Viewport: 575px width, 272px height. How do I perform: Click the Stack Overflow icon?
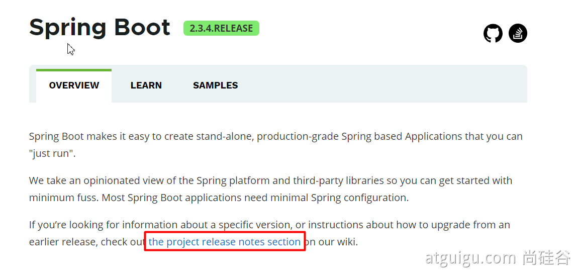[x=518, y=34]
